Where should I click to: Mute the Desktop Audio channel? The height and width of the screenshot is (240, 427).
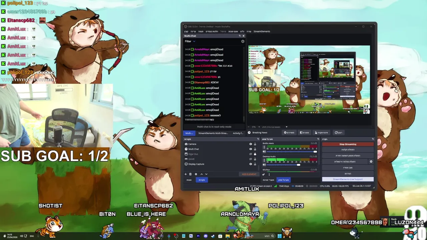264,165
